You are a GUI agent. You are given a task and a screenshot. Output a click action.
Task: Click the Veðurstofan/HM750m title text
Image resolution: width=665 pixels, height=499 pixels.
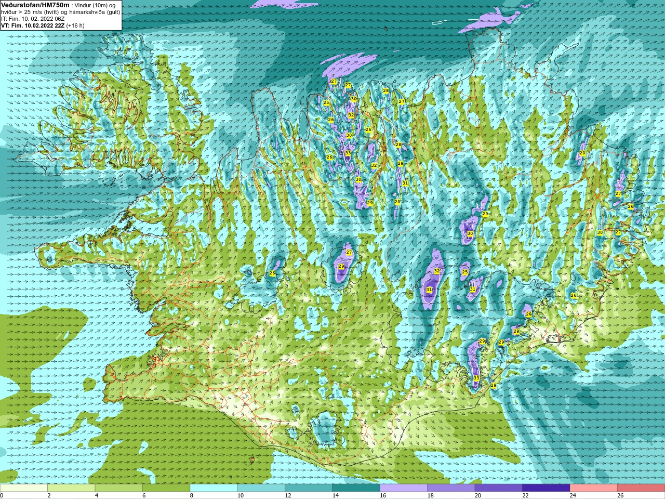point(35,5)
